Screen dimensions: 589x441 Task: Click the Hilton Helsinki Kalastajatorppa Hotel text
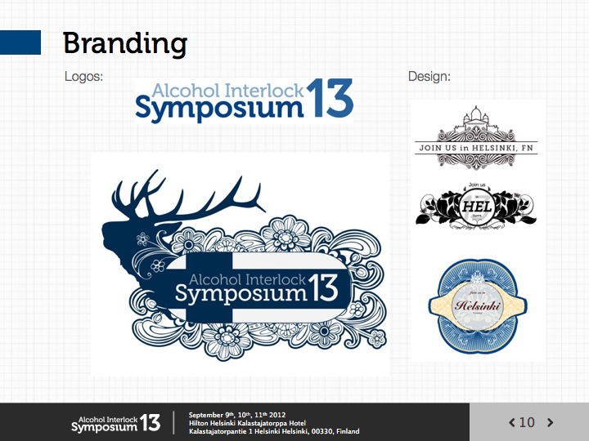pos(247,423)
